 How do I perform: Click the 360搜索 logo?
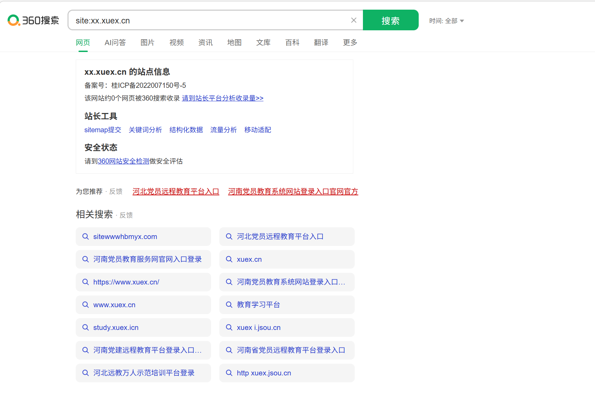click(x=33, y=20)
